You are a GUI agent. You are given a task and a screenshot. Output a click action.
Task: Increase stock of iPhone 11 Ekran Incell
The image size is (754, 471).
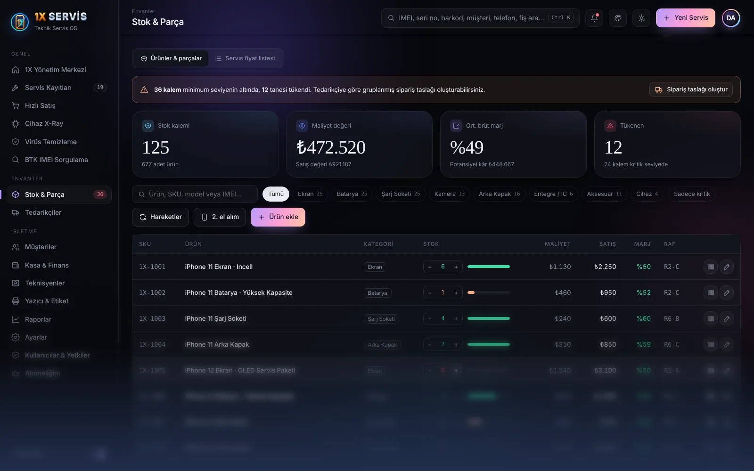[456, 267]
